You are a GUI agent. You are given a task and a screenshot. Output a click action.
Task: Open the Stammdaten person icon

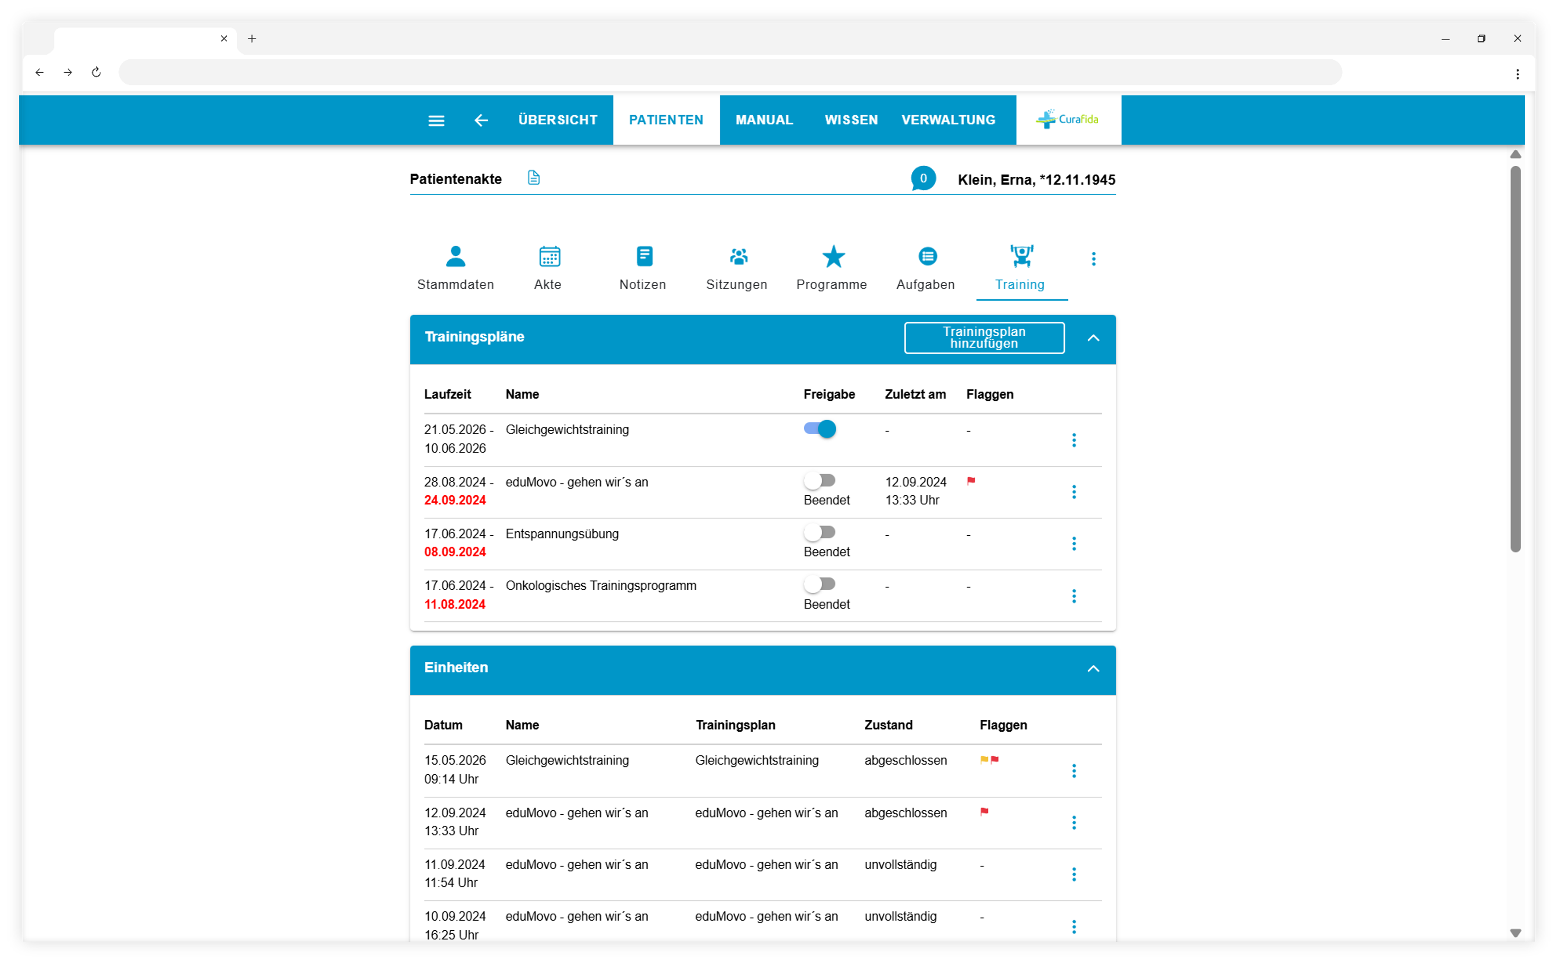click(x=455, y=256)
